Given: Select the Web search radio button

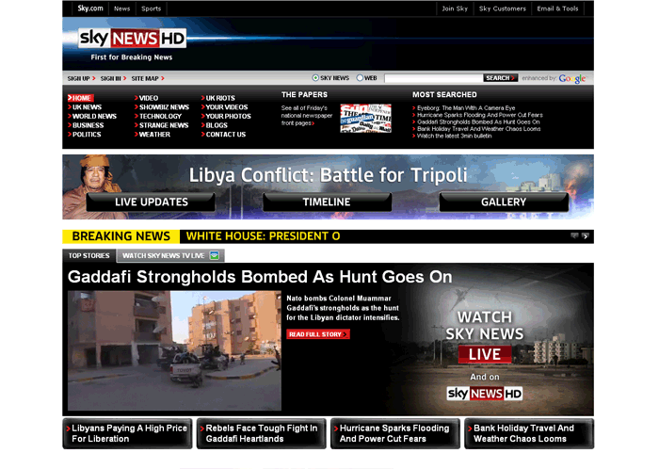Looking at the screenshot, I should (x=360, y=78).
